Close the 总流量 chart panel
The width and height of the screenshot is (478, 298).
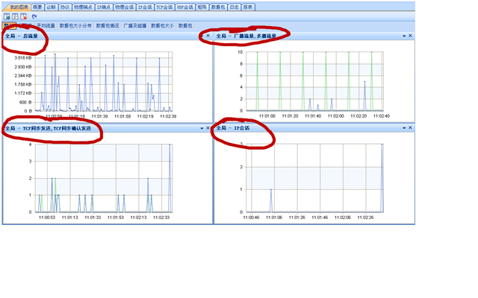coord(208,35)
